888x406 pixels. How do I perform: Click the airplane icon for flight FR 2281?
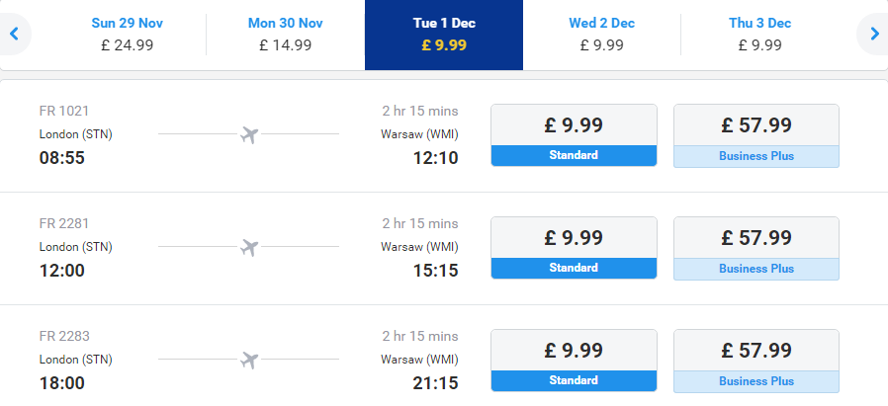coord(249,247)
